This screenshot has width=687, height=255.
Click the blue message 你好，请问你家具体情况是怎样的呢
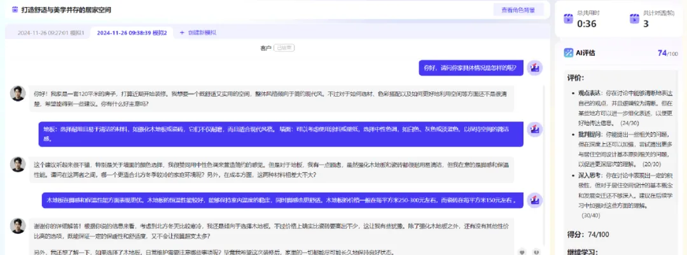pyautogui.click(x=471, y=68)
